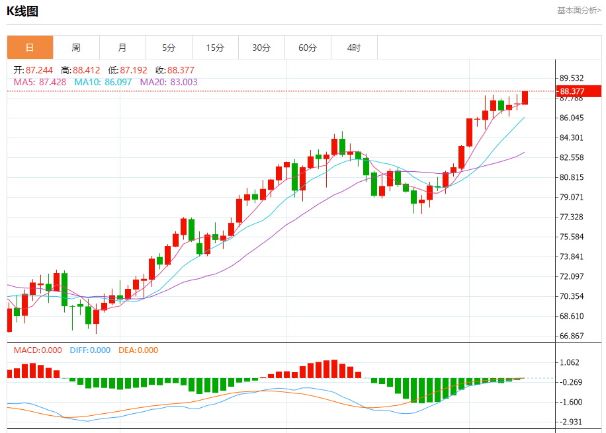This screenshot has width=606, height=433.
Task: Click the 77.328 price axis label
Action: pyautogui.click(x=572, y=217)
